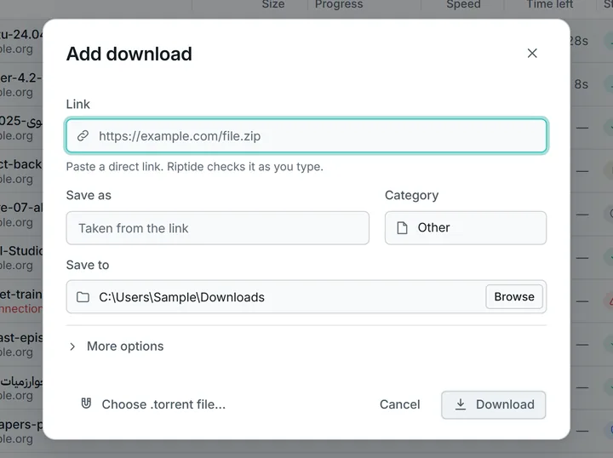Click the Speed column header behind the dialog
This screenshot has height=458, width=613.
click(x=464, y=4)
